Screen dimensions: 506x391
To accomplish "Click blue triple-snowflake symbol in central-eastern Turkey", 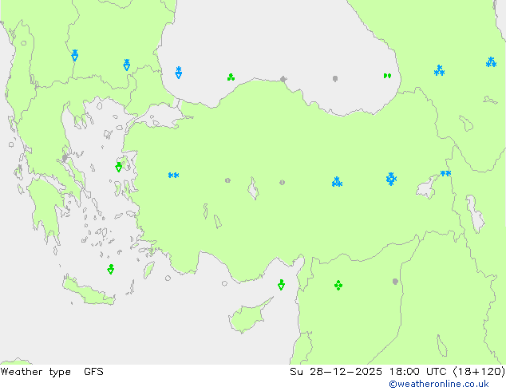I will 337,182.
